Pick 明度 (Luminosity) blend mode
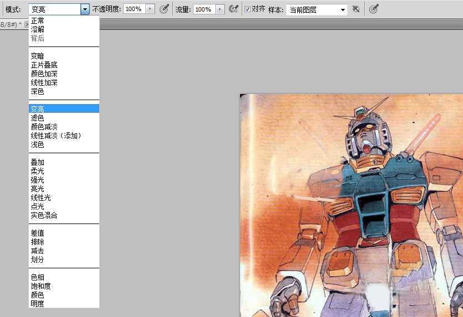Screen dimensions: 463x317 pos(38,304)
